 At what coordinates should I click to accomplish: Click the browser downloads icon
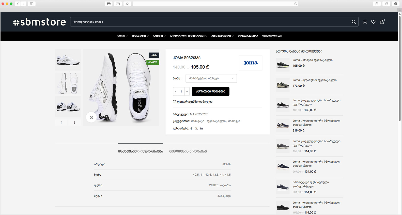point(396,4)
